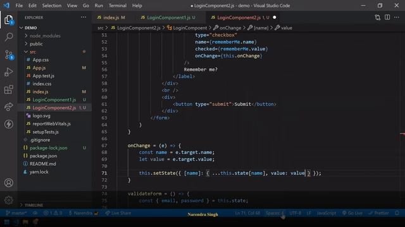Click the Split Editor icon
This screenshot has height=227, width=405.
387,17
